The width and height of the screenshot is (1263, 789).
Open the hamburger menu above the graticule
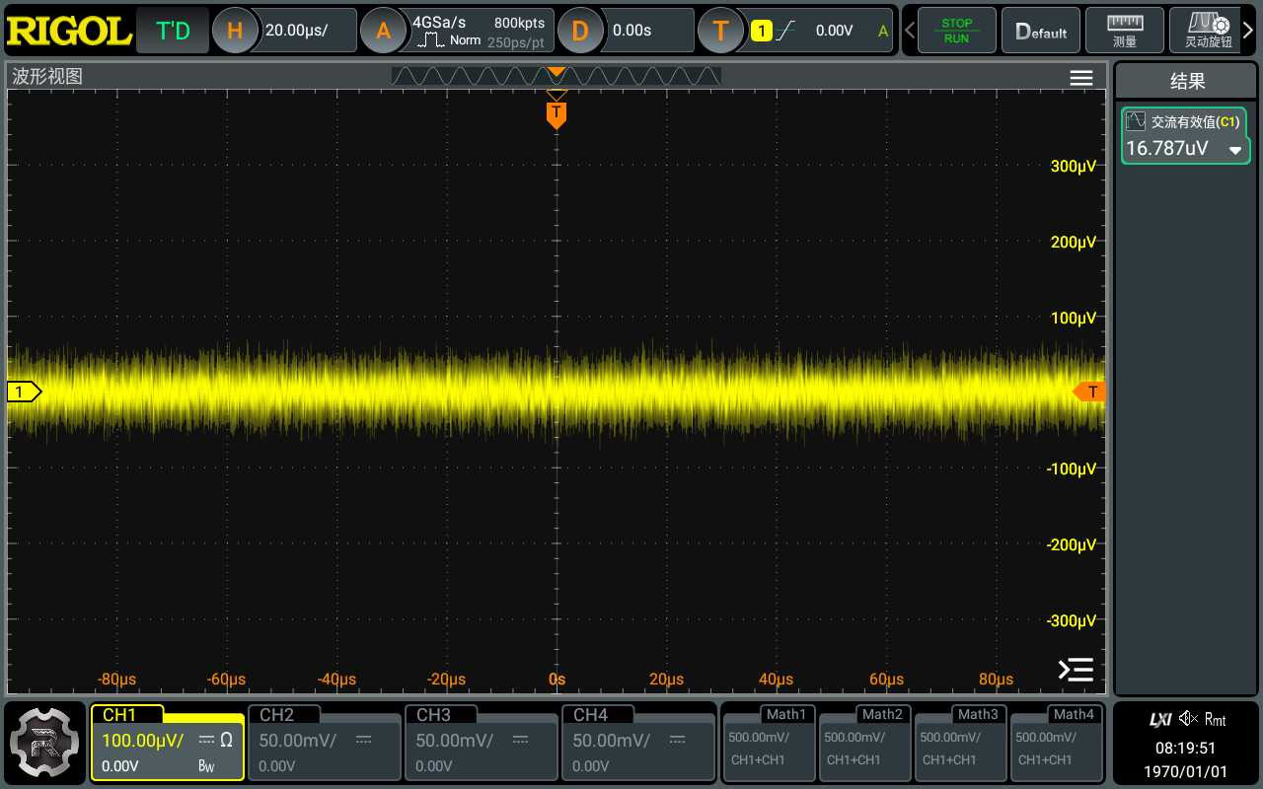tap(1080, 77)
